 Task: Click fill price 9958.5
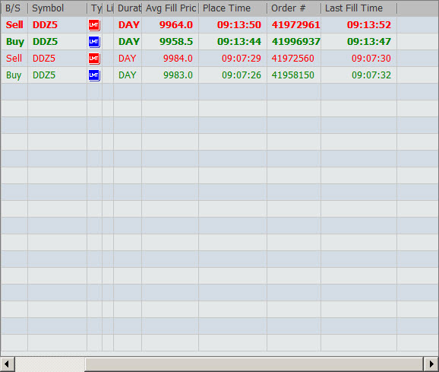[176, 42]
